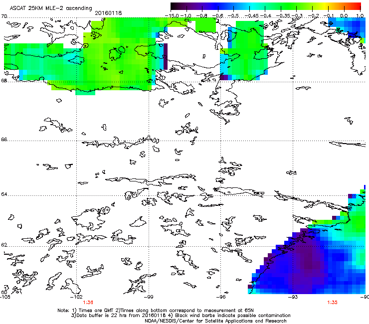Click the '70' latitude axis label
Image resolution: width=369 pixels, height=324 pixels.
4,16
